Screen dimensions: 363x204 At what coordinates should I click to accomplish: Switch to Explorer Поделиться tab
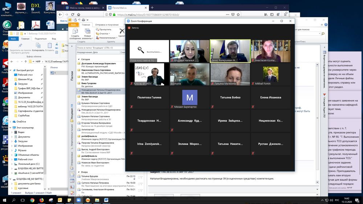41,38
